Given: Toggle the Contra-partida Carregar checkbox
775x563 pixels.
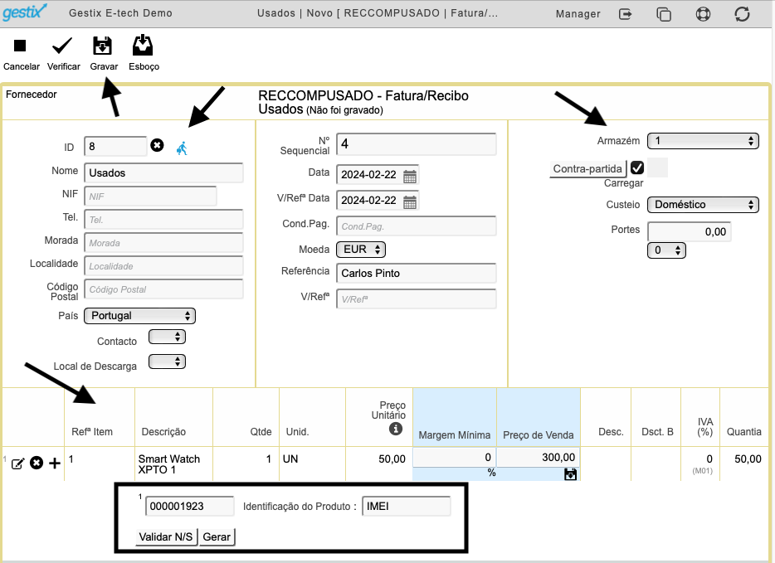Looking at the screenshot, I should coord(637,168).
